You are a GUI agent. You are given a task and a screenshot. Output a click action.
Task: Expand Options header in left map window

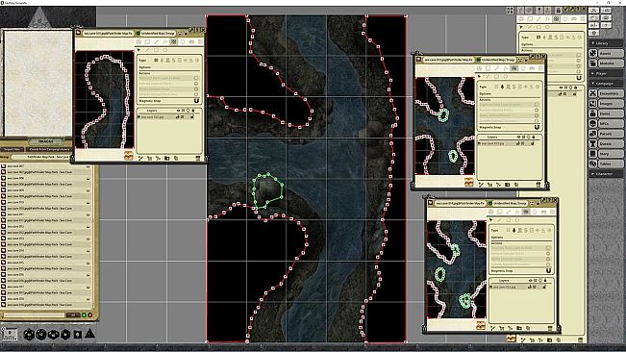[x=145, y=67]
